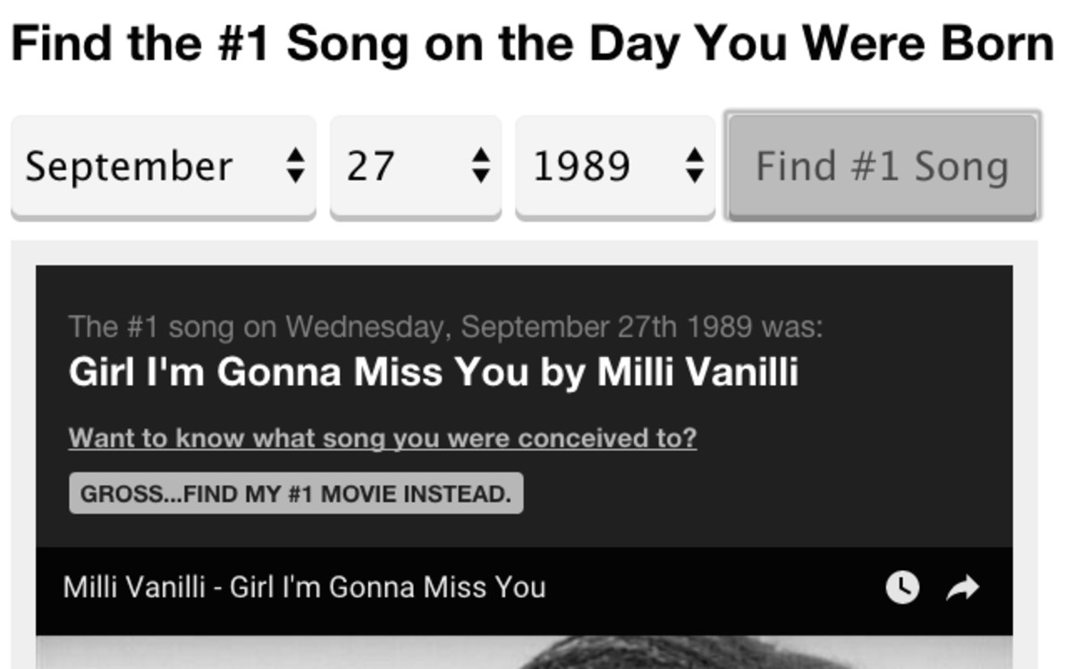This screenshot has width=1073, height=669.
Task: Click the Watch Later clock icon
Action: 901,588
